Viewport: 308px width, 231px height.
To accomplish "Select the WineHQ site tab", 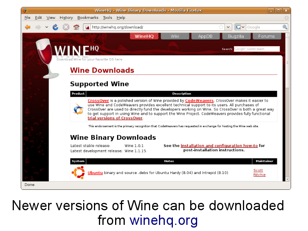I will point(144,36).
